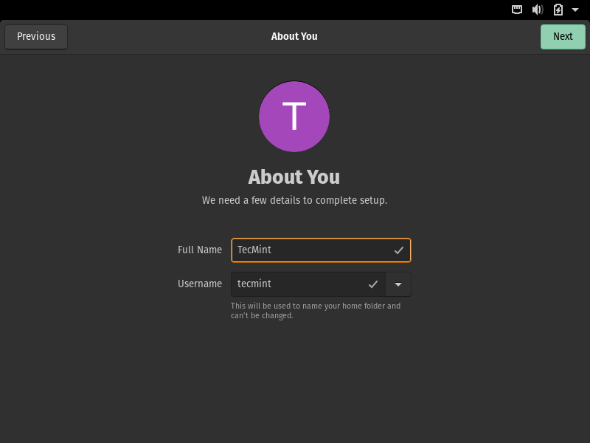Open the volume speaker icon
The height and width of the screenshot is (443, 590).
pos(538,10)
